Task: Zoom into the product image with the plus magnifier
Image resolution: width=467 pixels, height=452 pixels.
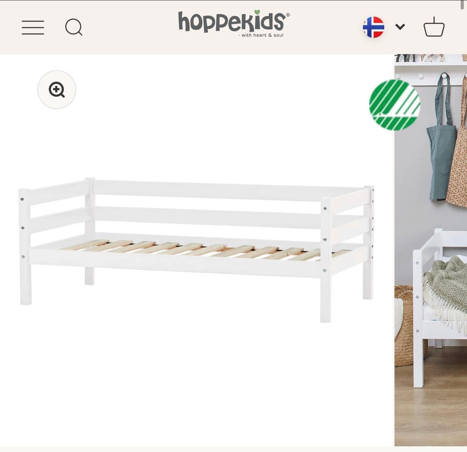Action: (56, 90)
